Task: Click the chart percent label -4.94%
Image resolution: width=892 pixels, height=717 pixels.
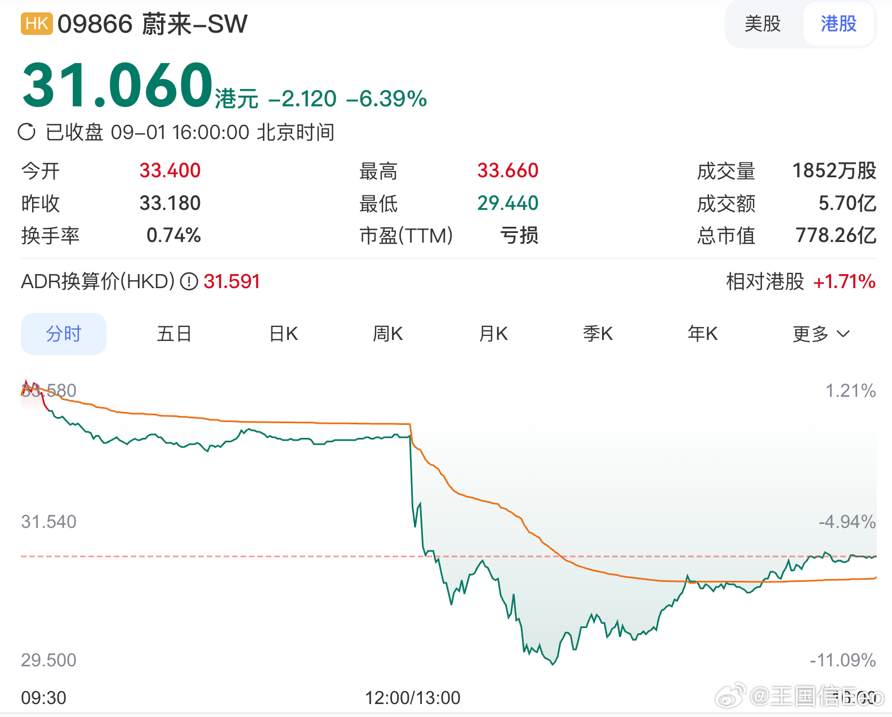Action: [x=847, y=522]
